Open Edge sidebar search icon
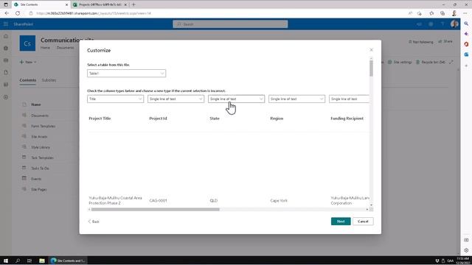 (466, 24)
